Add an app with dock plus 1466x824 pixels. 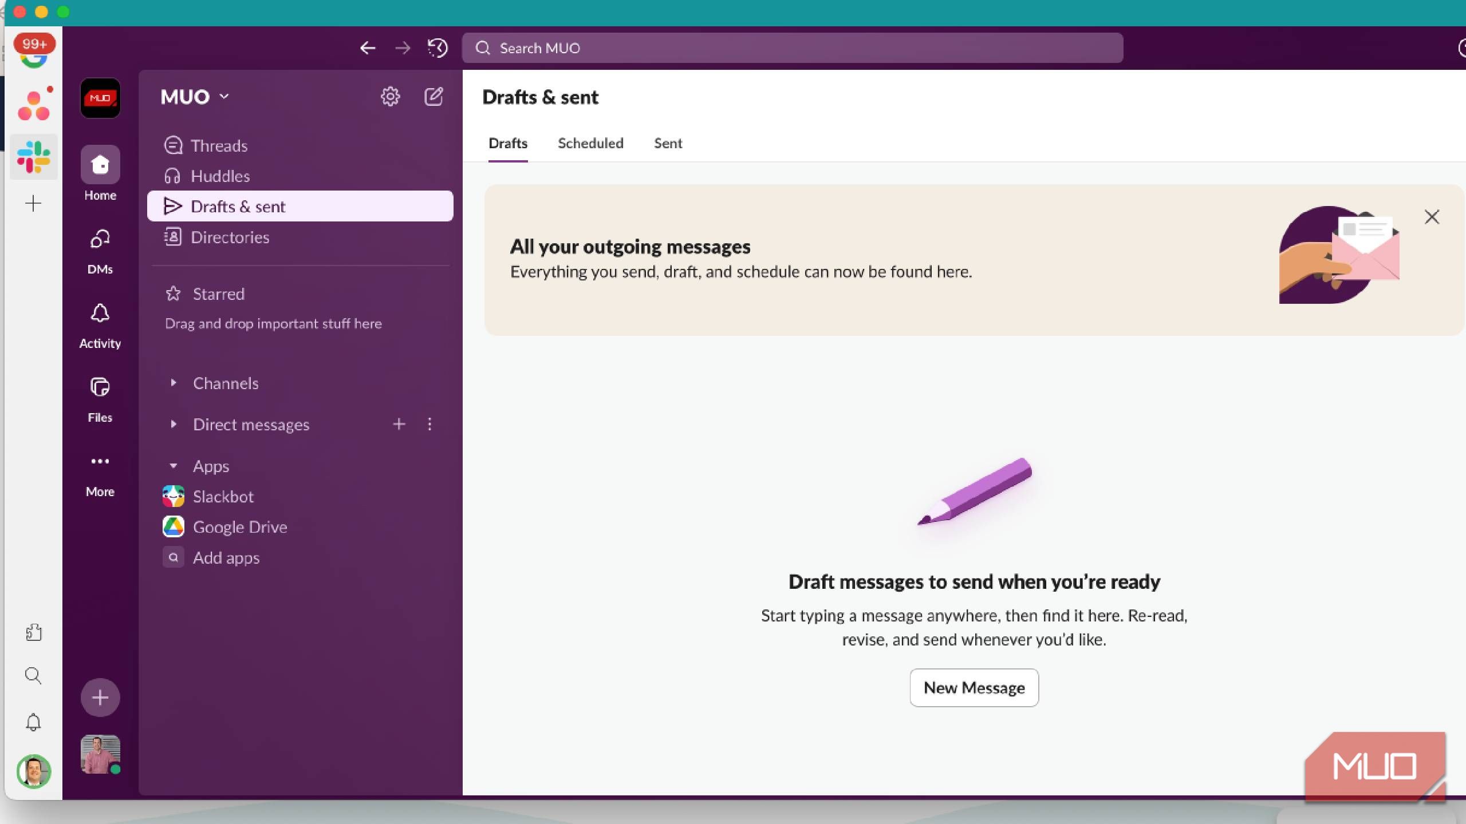pyautogui.click(x=33, y=203)
